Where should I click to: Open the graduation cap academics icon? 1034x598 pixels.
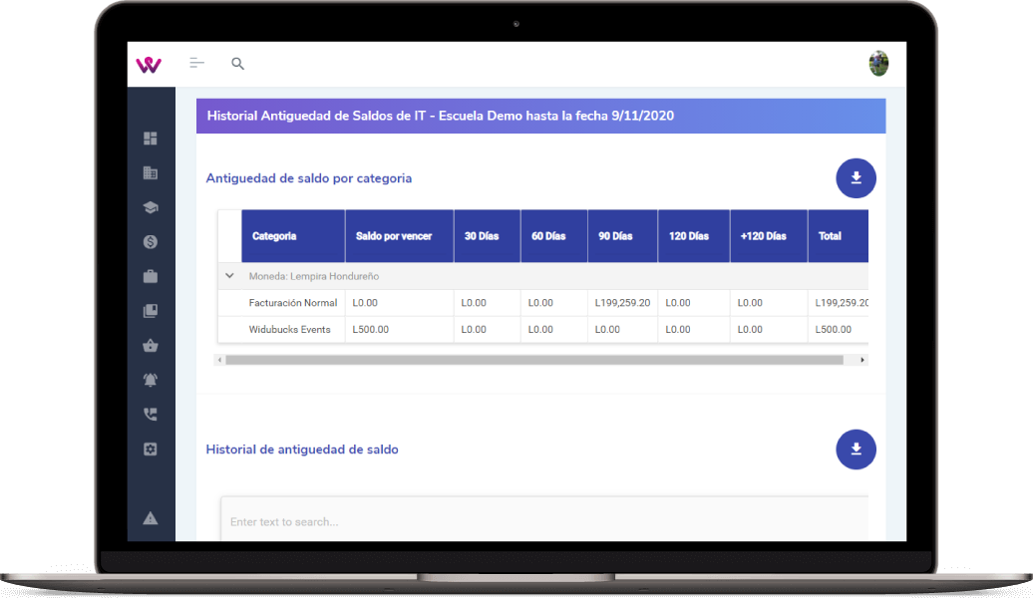tap(151, 207)
